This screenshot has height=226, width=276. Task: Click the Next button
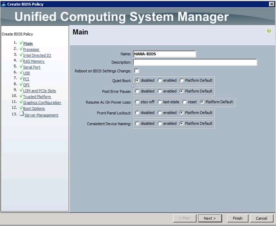(210, 218)
